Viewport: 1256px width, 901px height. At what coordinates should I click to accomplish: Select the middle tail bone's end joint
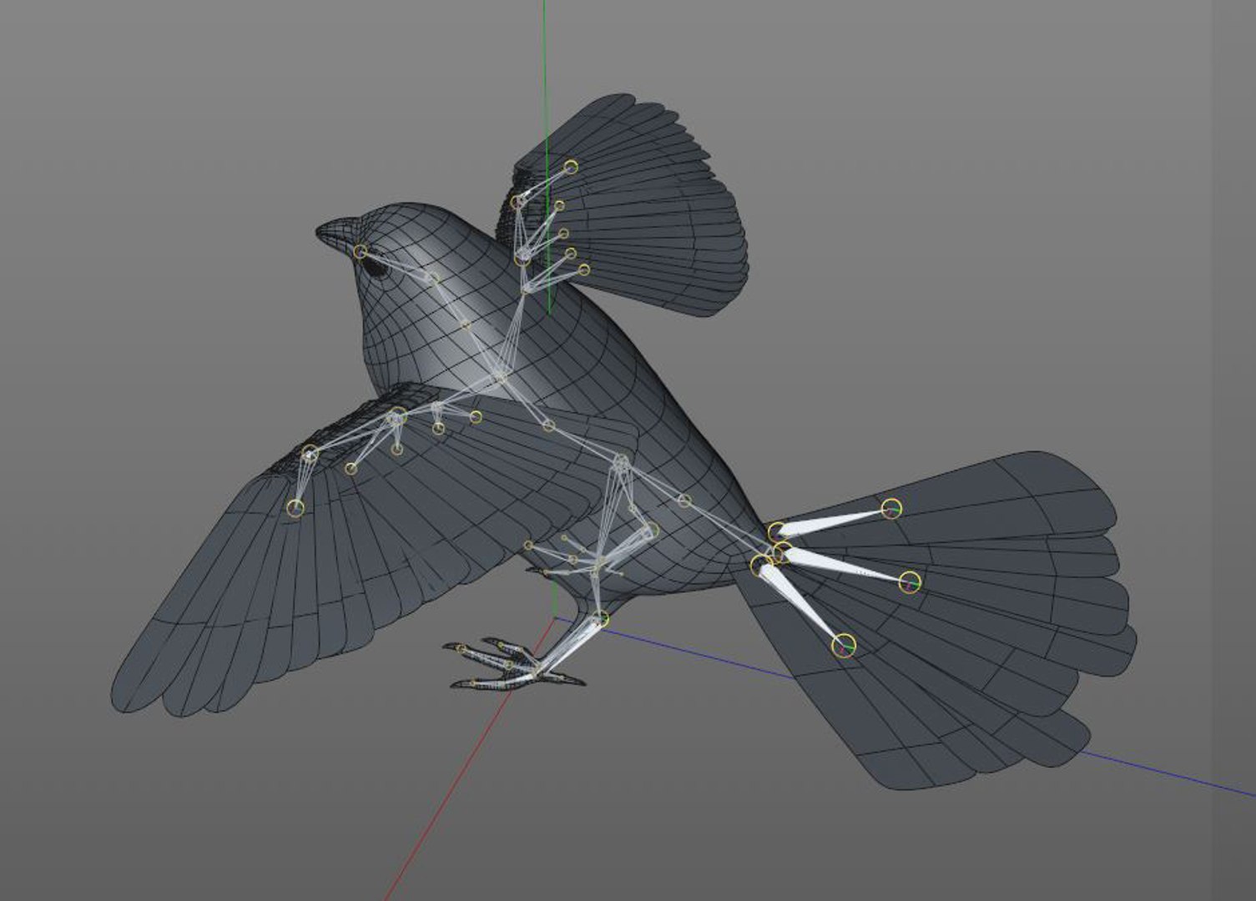909,581
